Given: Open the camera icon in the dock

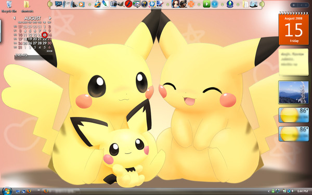Looking at the screenshot, I should (113, 4).
